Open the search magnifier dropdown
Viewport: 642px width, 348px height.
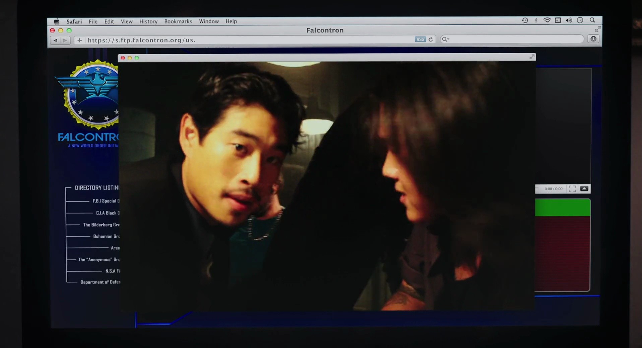pos(445,39)
